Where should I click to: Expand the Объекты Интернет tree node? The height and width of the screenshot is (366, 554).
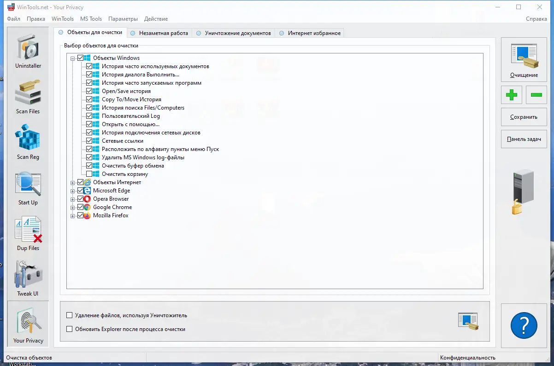point(72,183)
